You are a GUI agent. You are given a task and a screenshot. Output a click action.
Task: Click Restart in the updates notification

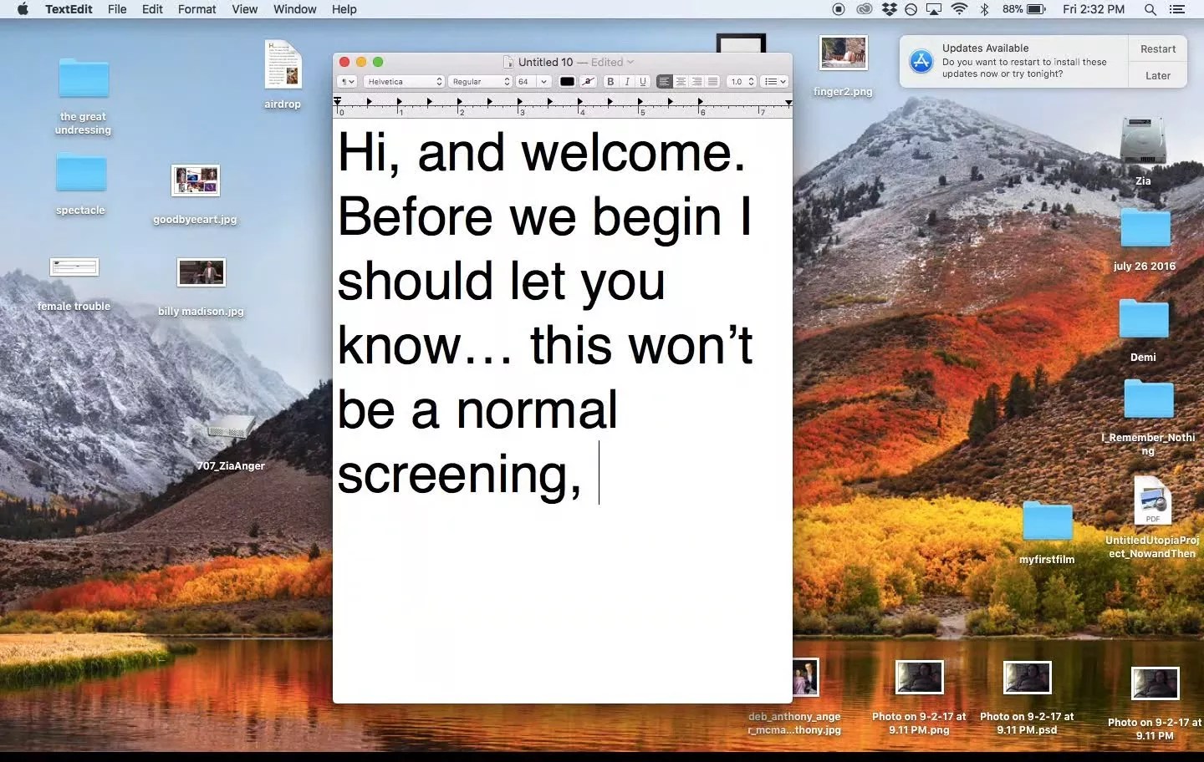(x=1158, y=49)
